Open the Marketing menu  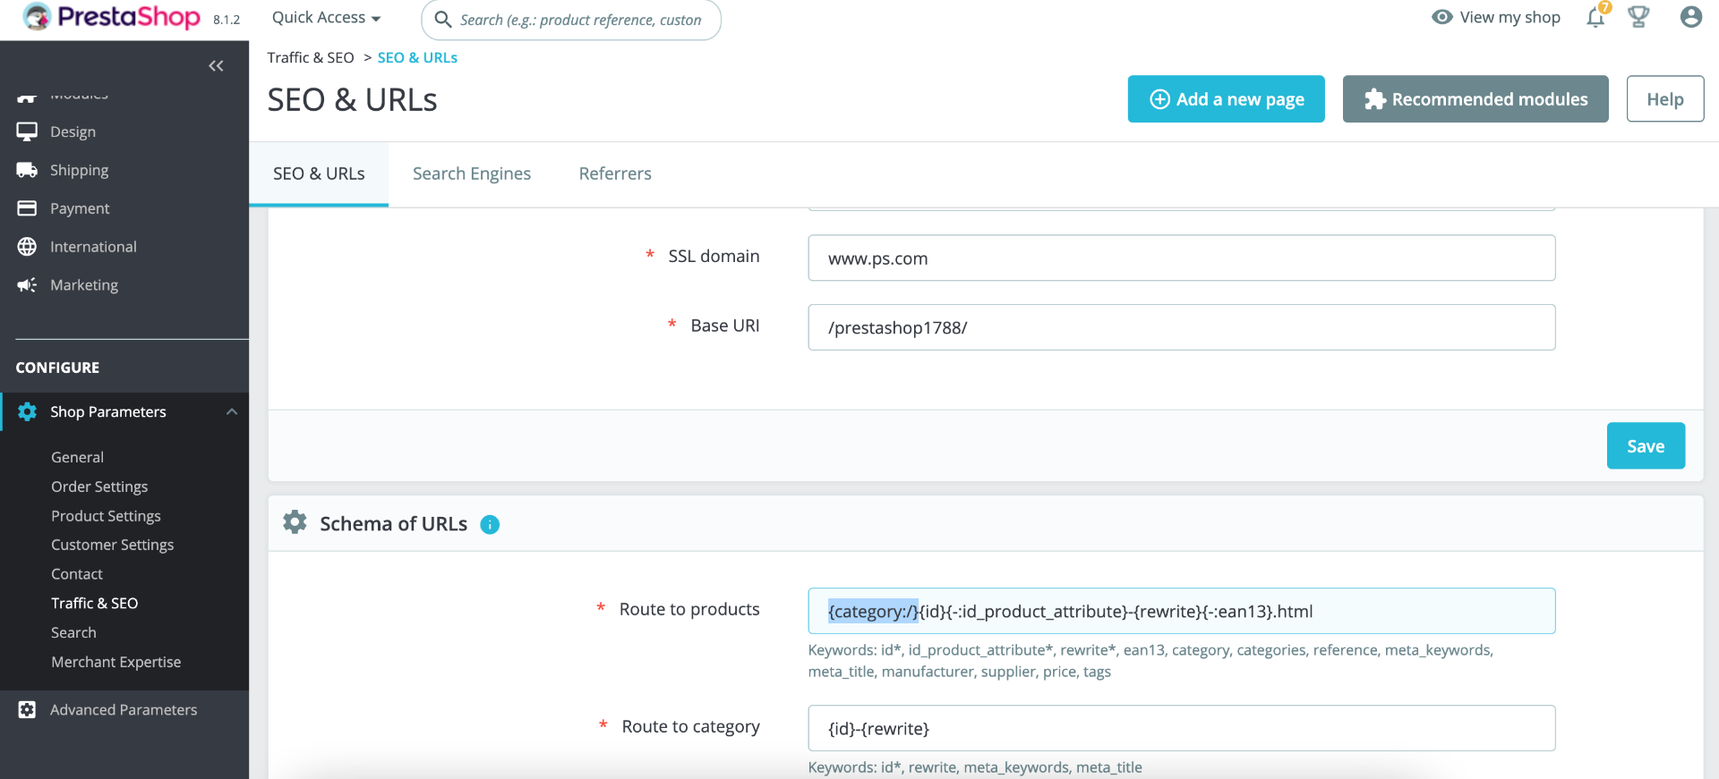[x=84, y=285]
